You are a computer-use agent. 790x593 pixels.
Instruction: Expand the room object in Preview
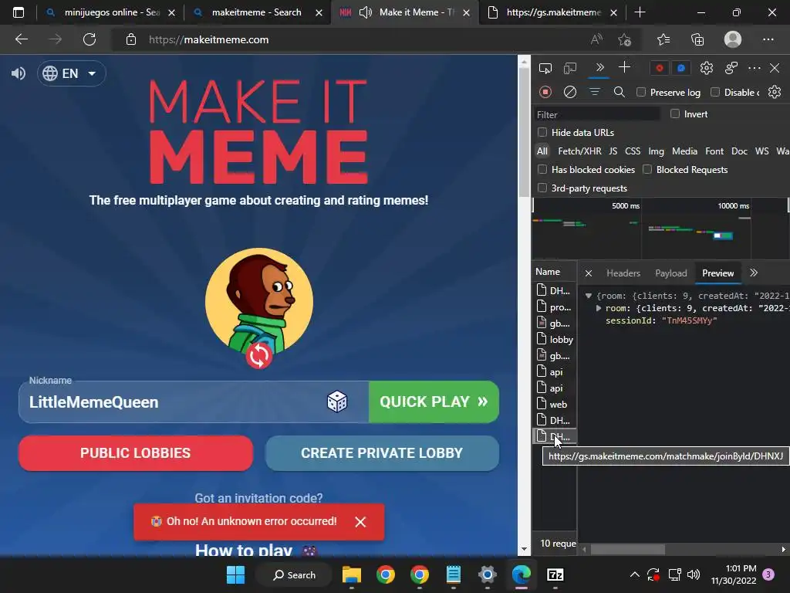click(599, 308)
